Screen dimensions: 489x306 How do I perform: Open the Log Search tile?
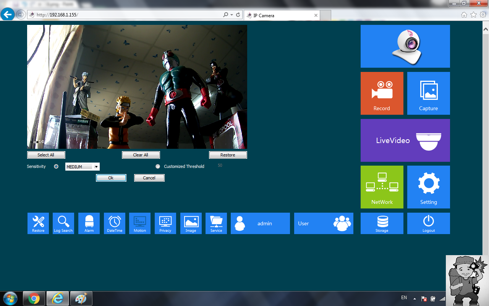(x=63, y=223)
